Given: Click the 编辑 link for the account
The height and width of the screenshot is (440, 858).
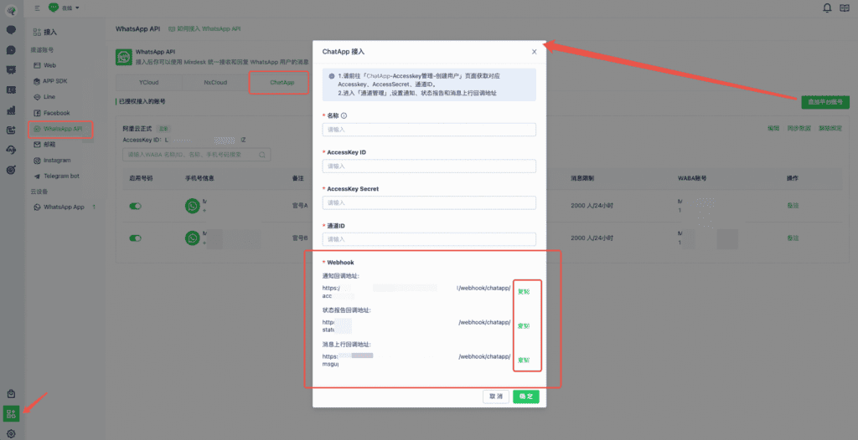Looking at the screenshot, I should 773,128.
